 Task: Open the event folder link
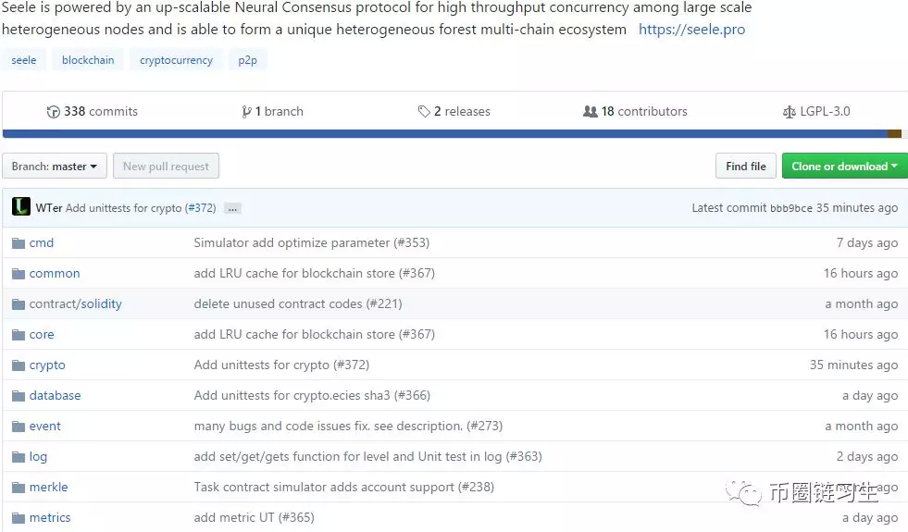click(x=45, y=427)
